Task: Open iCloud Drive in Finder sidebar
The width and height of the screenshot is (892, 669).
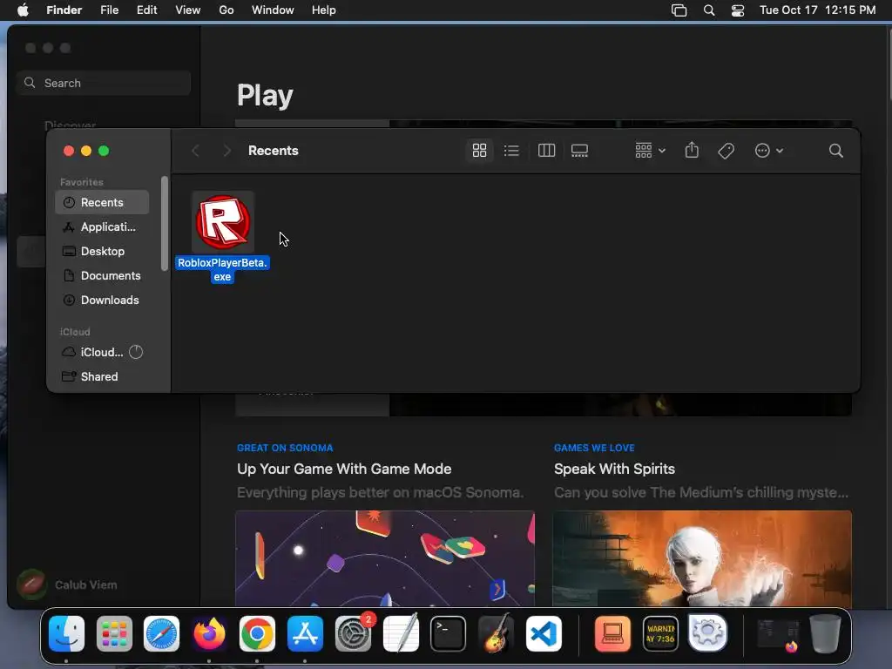Action: (x=102, y=352)
